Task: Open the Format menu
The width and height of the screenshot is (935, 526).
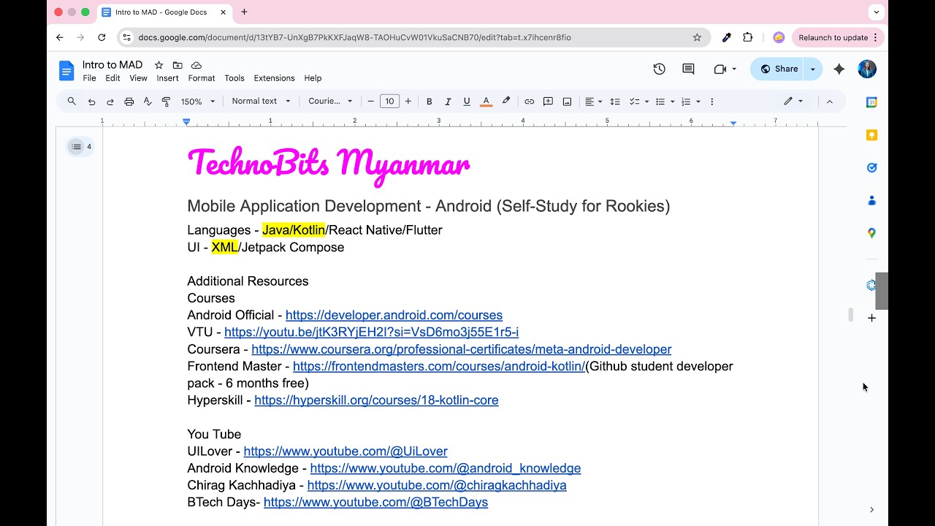Action: click(202, 78)
